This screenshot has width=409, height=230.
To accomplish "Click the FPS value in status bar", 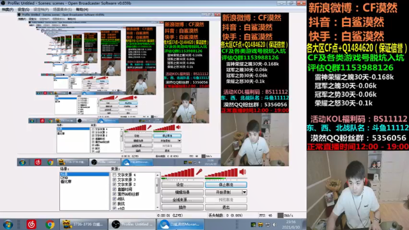I will (x=266, y=215).
